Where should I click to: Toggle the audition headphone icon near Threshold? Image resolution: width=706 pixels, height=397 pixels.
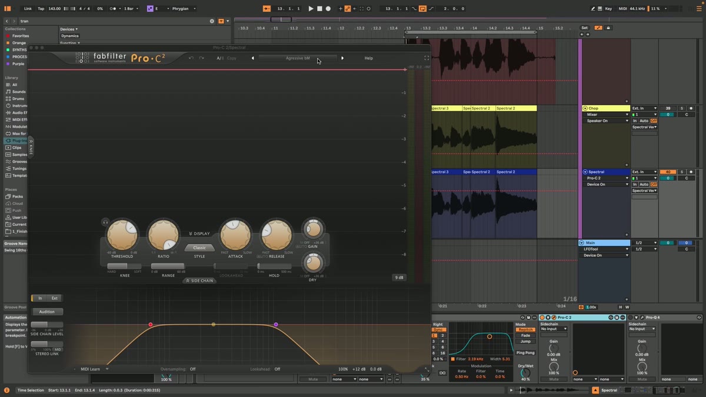(x=105, y=222)
